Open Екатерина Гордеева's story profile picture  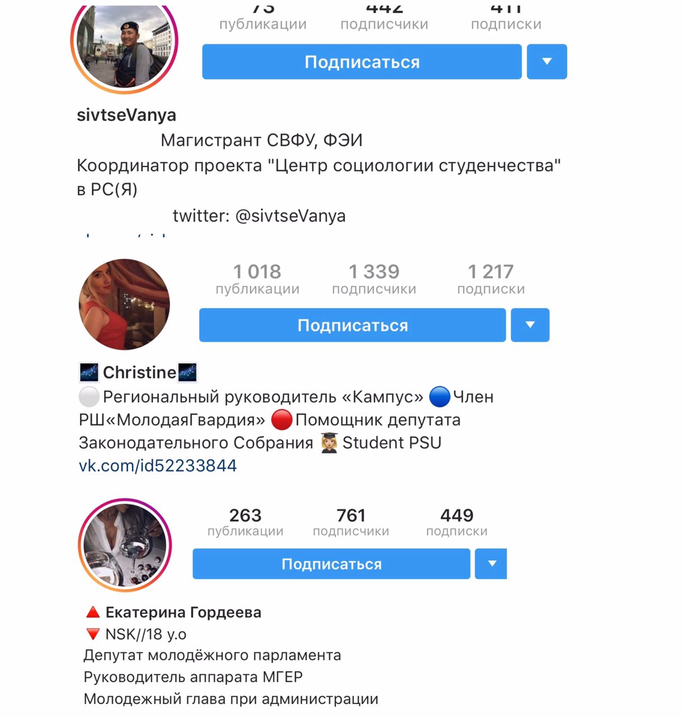point(125,545)
